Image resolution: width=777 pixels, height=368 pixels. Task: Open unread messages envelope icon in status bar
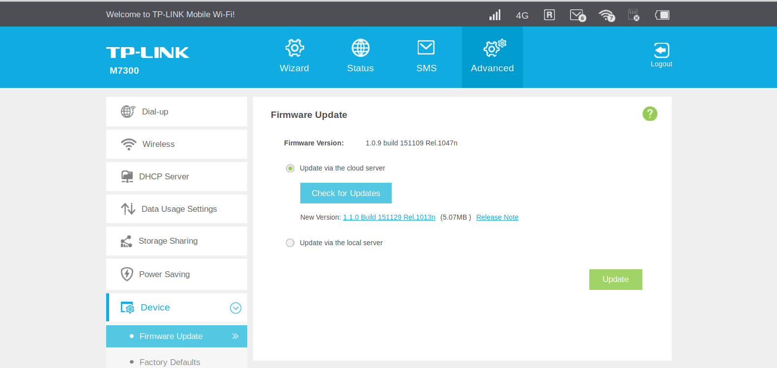coord(577,16)
